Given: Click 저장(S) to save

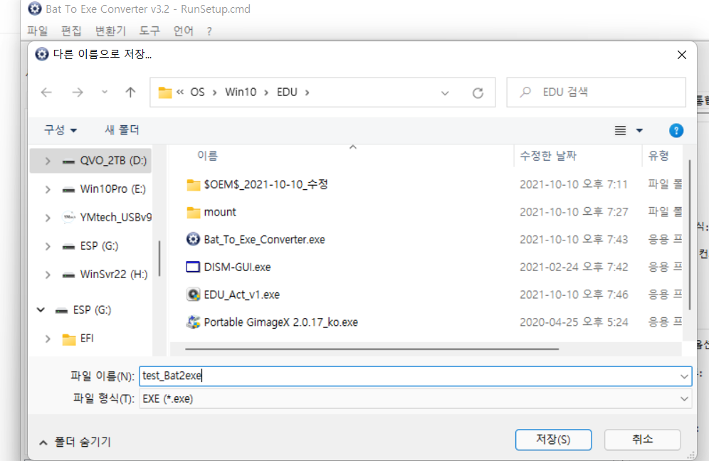Looking at the screenshot, I should 553,440.
